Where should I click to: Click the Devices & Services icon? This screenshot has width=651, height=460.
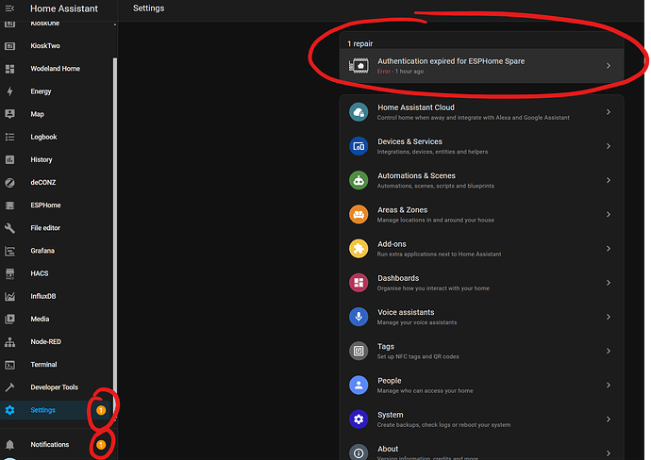point(359,146)
